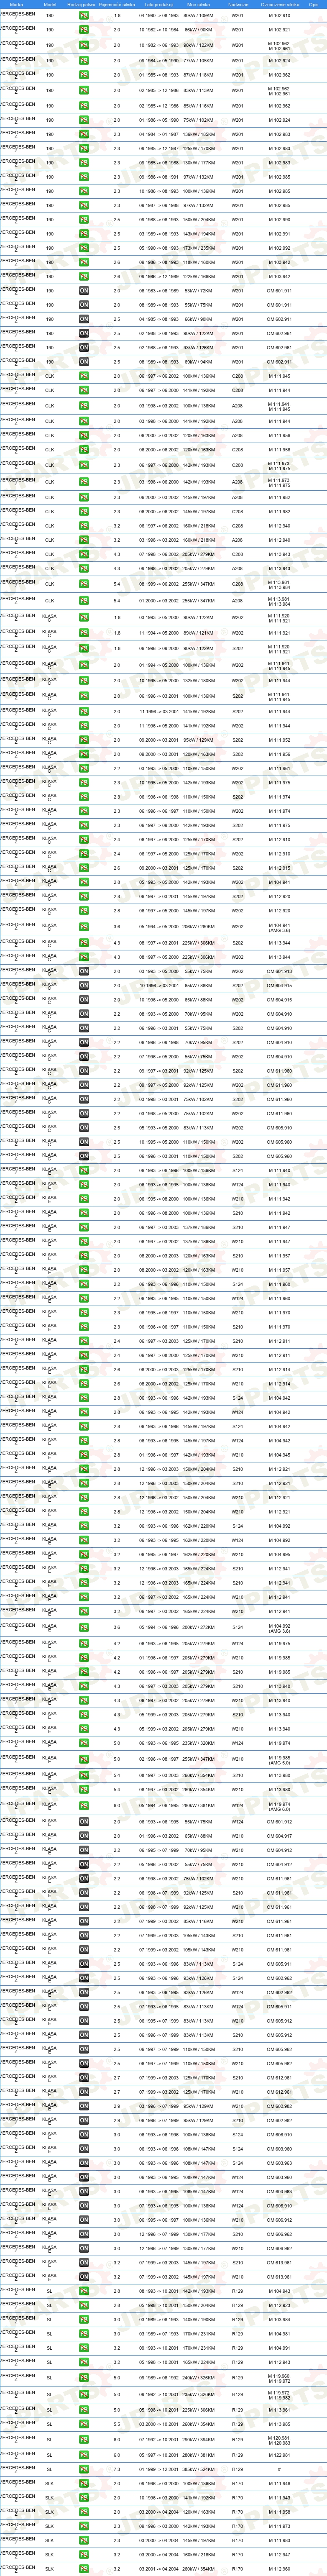Click the production dates 04.1990 -> 08.1993
Screen dimensions: 327x2576
(158, 16)
